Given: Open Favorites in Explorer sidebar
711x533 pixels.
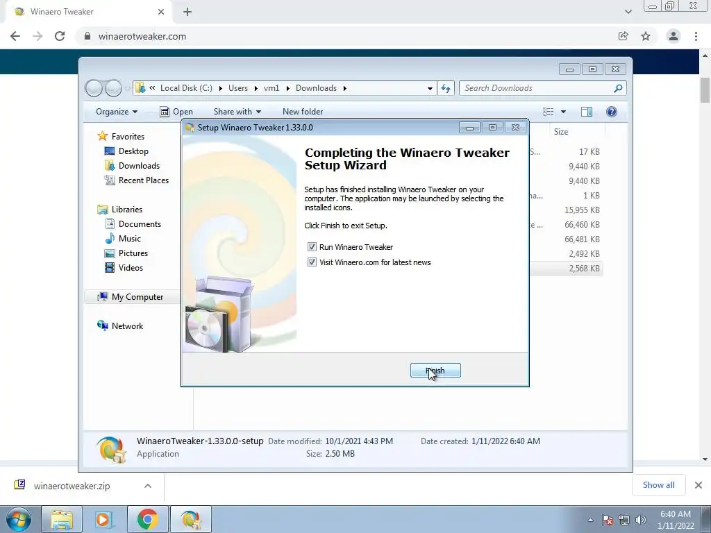Looking at the screenshot, I should [x=128, y=137].
